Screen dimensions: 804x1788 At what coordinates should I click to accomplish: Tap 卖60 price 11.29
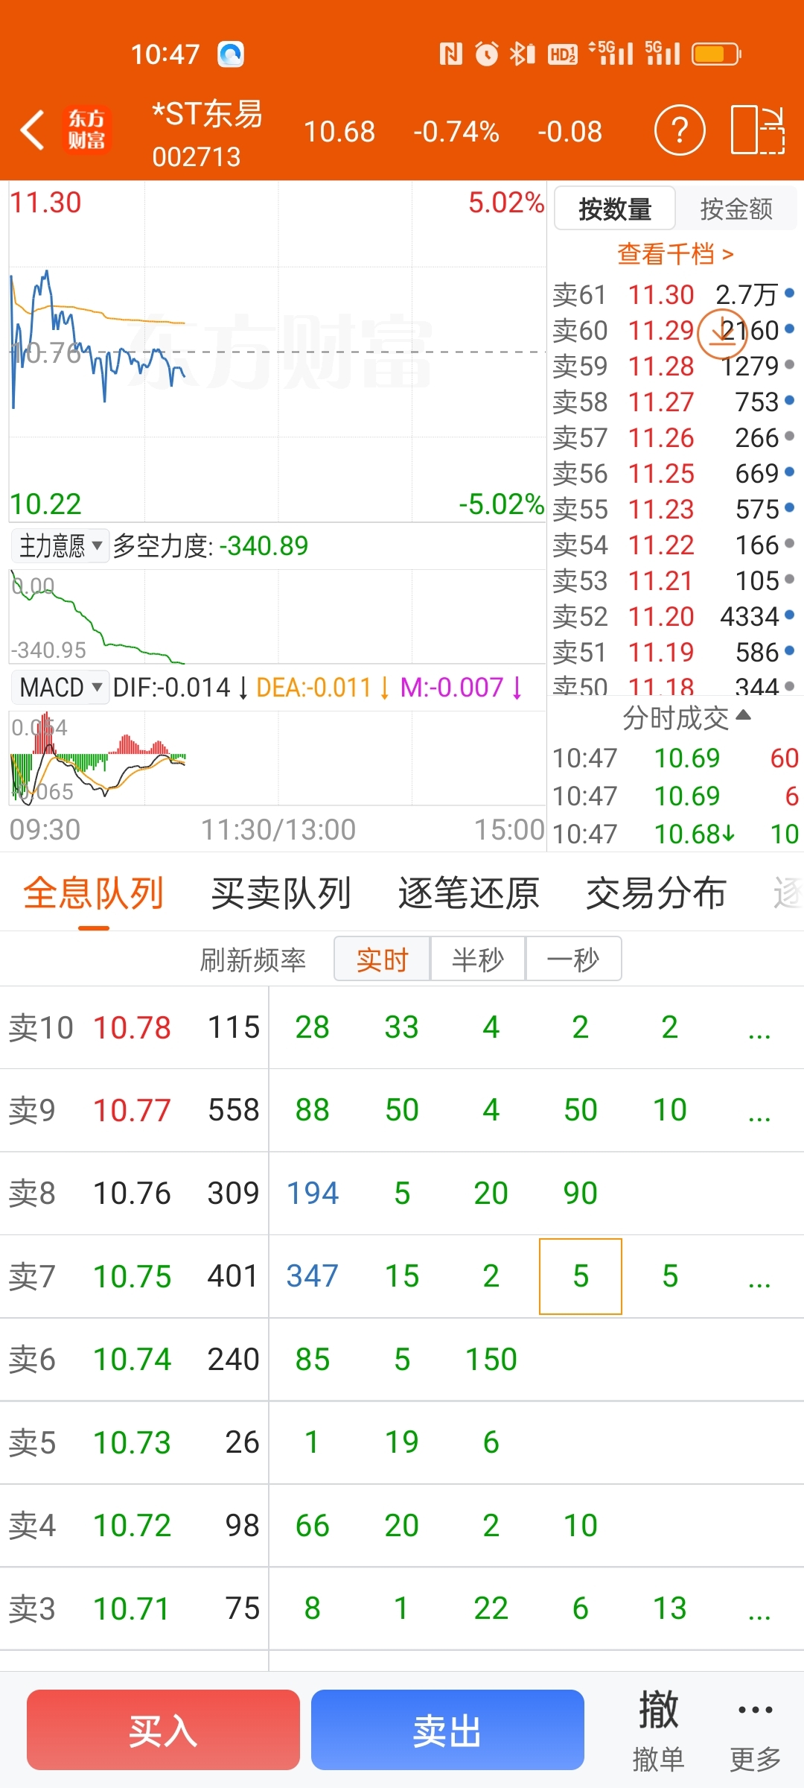pyautogui.click(x=661, y=330)
